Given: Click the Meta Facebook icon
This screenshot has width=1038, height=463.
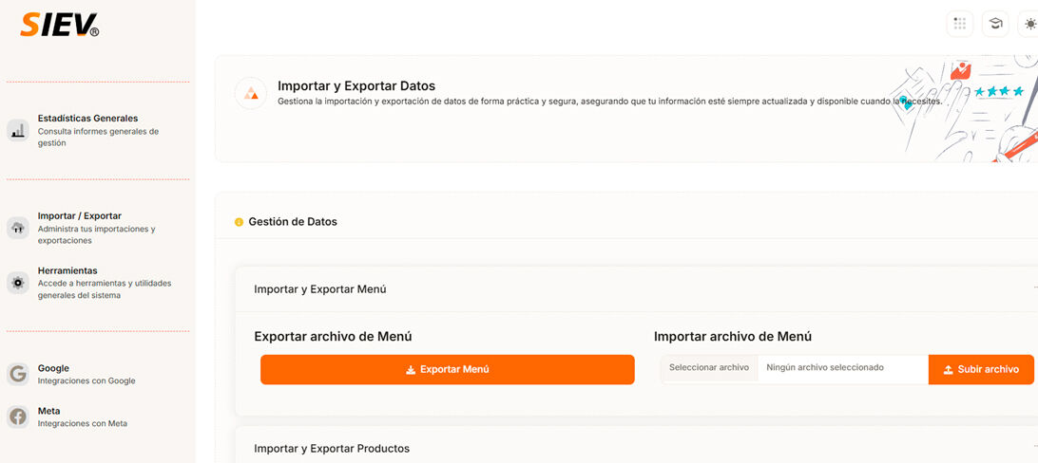Looking at the screenshot, I should pyautogui.click(x=18, y=417).
